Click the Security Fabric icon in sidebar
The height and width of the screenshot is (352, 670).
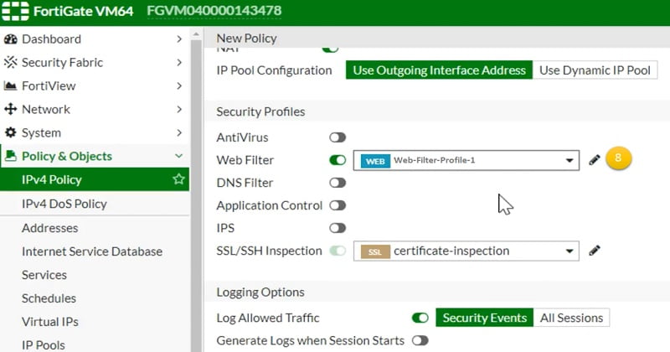tap(11, 62)
